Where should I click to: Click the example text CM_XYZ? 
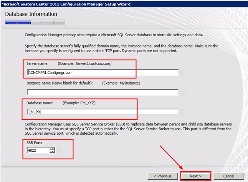pyautogui.click(x=79, y=103)
